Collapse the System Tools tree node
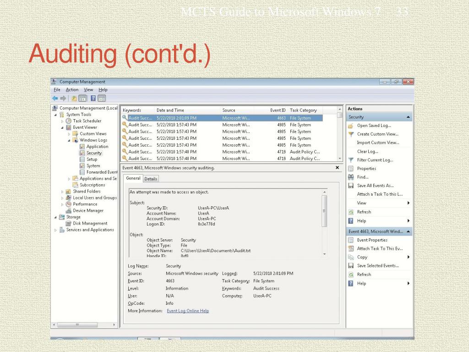This screenshot has height=352, width=469. [x=55, y=115]
